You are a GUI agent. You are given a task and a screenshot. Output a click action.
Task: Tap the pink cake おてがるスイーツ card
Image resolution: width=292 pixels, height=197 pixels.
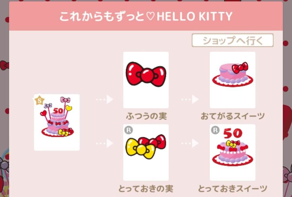[233, 80]
